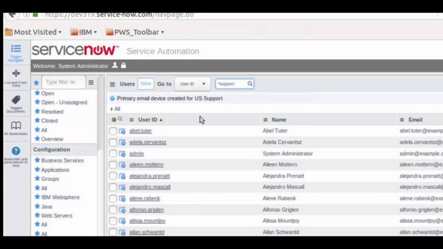Select the admin row checkbox
This screenshot has width=443, height=249.
(112, 153)
